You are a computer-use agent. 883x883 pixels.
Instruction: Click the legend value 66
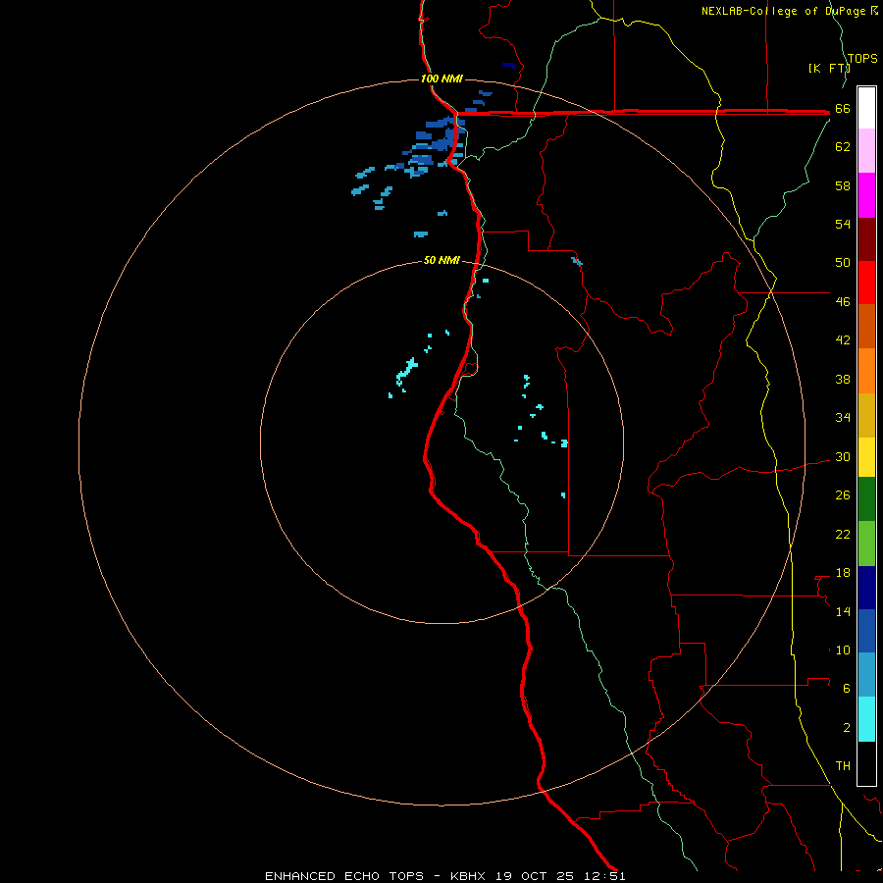(x=843, y=109)
